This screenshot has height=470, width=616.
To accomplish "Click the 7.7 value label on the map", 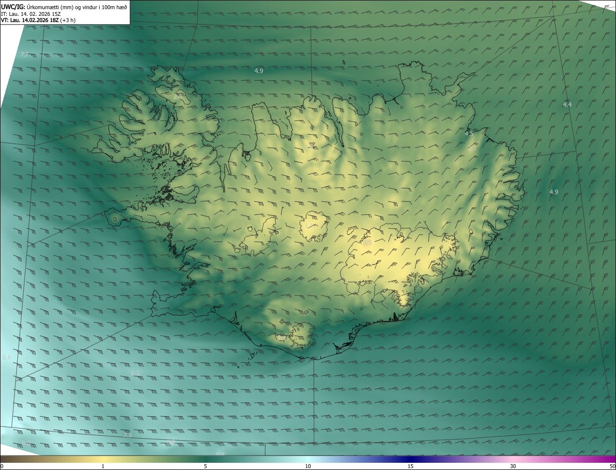I will click(x=25, y=55).
